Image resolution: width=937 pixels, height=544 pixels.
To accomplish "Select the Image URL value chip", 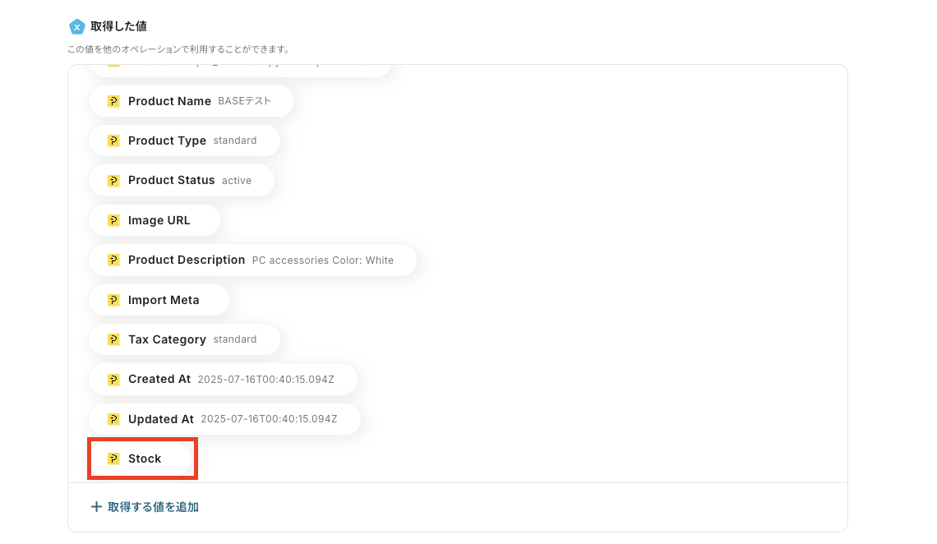I will (x=155, y=220).
